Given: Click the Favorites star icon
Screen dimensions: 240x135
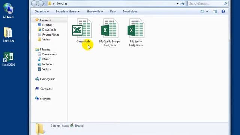Looking at the screenshot, I should pyautogui.click(x=37, y=20).
